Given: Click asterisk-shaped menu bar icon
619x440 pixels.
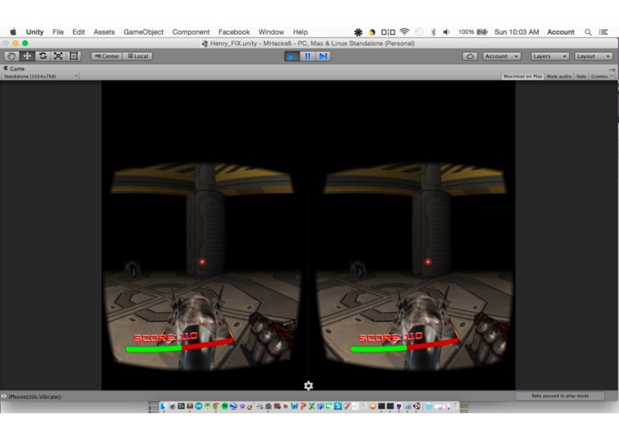Looking at the screenshot, I should [x=358, y=32].
